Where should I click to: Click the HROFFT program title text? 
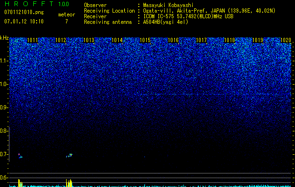coord(29,4)
